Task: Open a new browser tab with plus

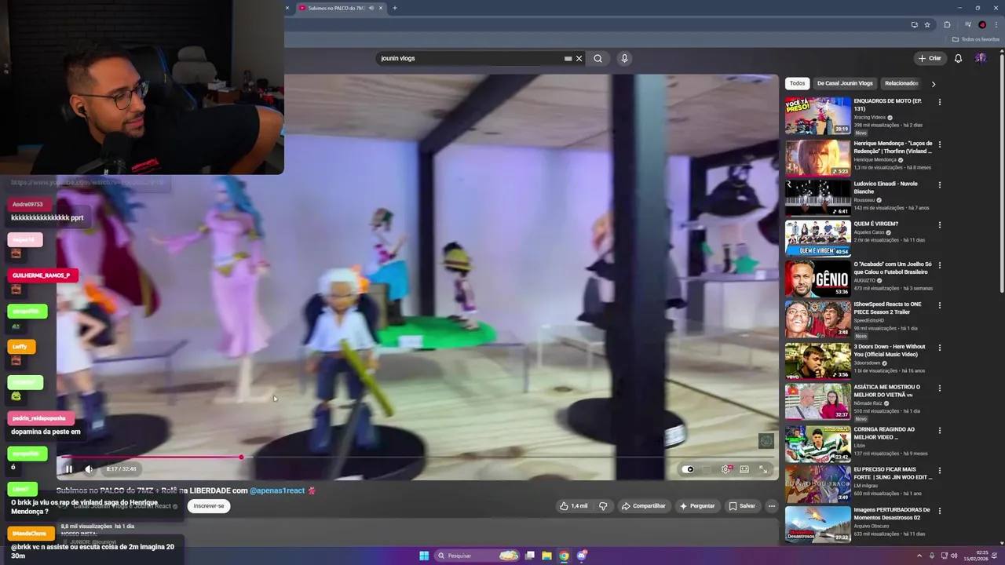Action: (x=395, y=8)
